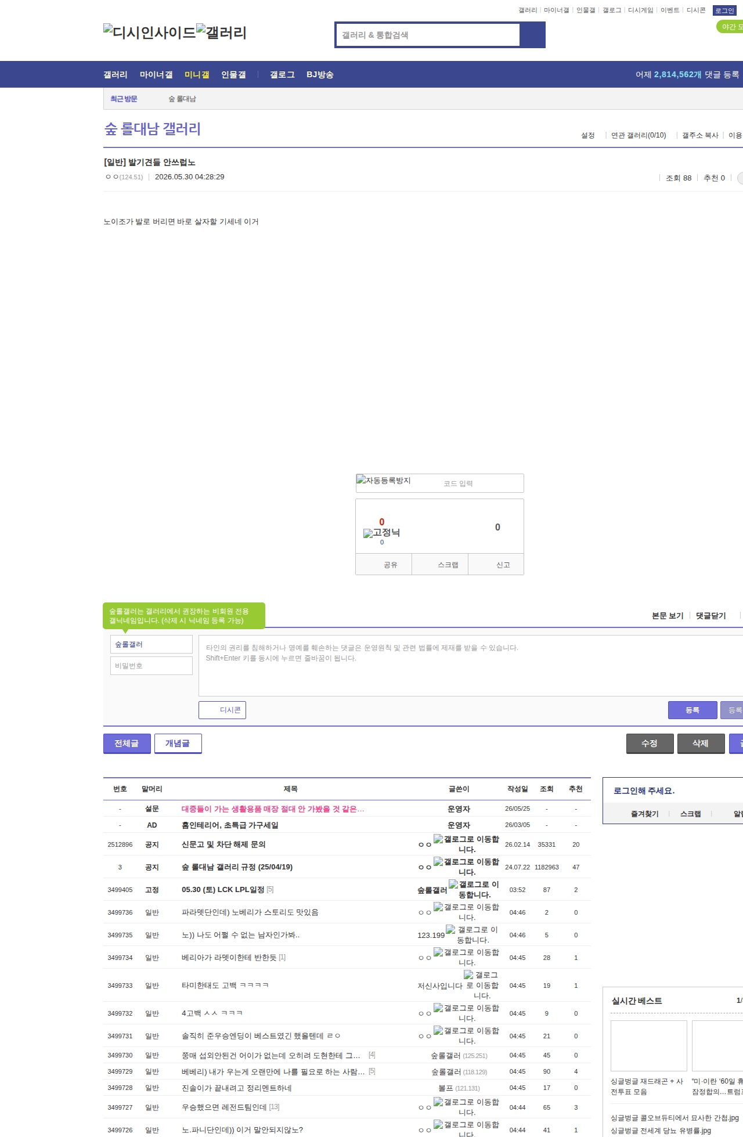This screenshot has height=1137, width=743.
Task: Click the 고정닉 recommend image
Action: point(381,533)
